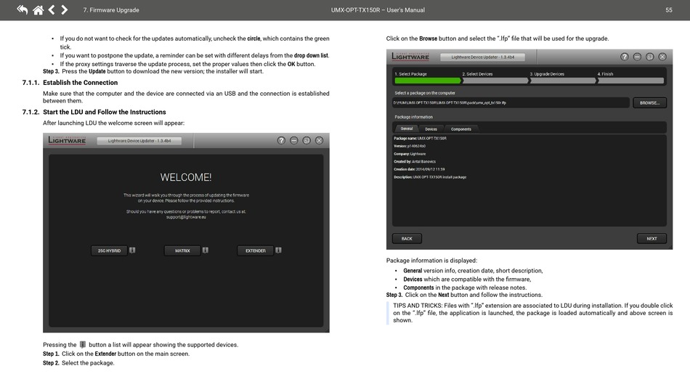Click header title 'UMX-OPT-TX150R – User's Manual'
Image resolution: width=690 pixels, height=387 pixels.
tap(378, 9)
